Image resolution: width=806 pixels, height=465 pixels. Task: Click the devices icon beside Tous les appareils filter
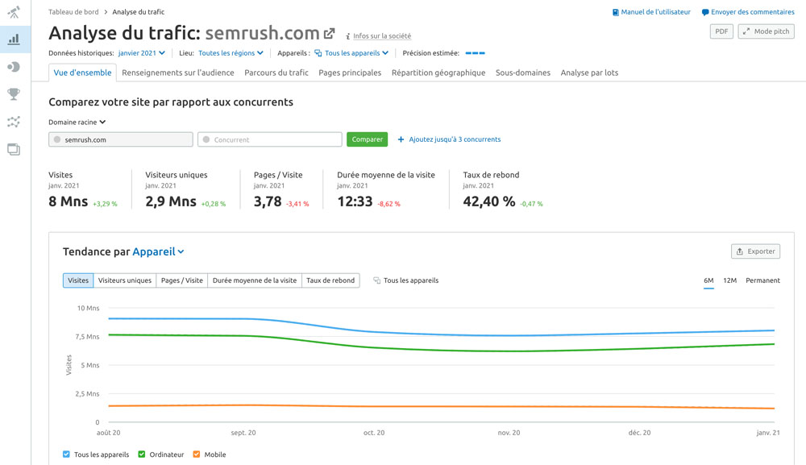click(318, 53)
